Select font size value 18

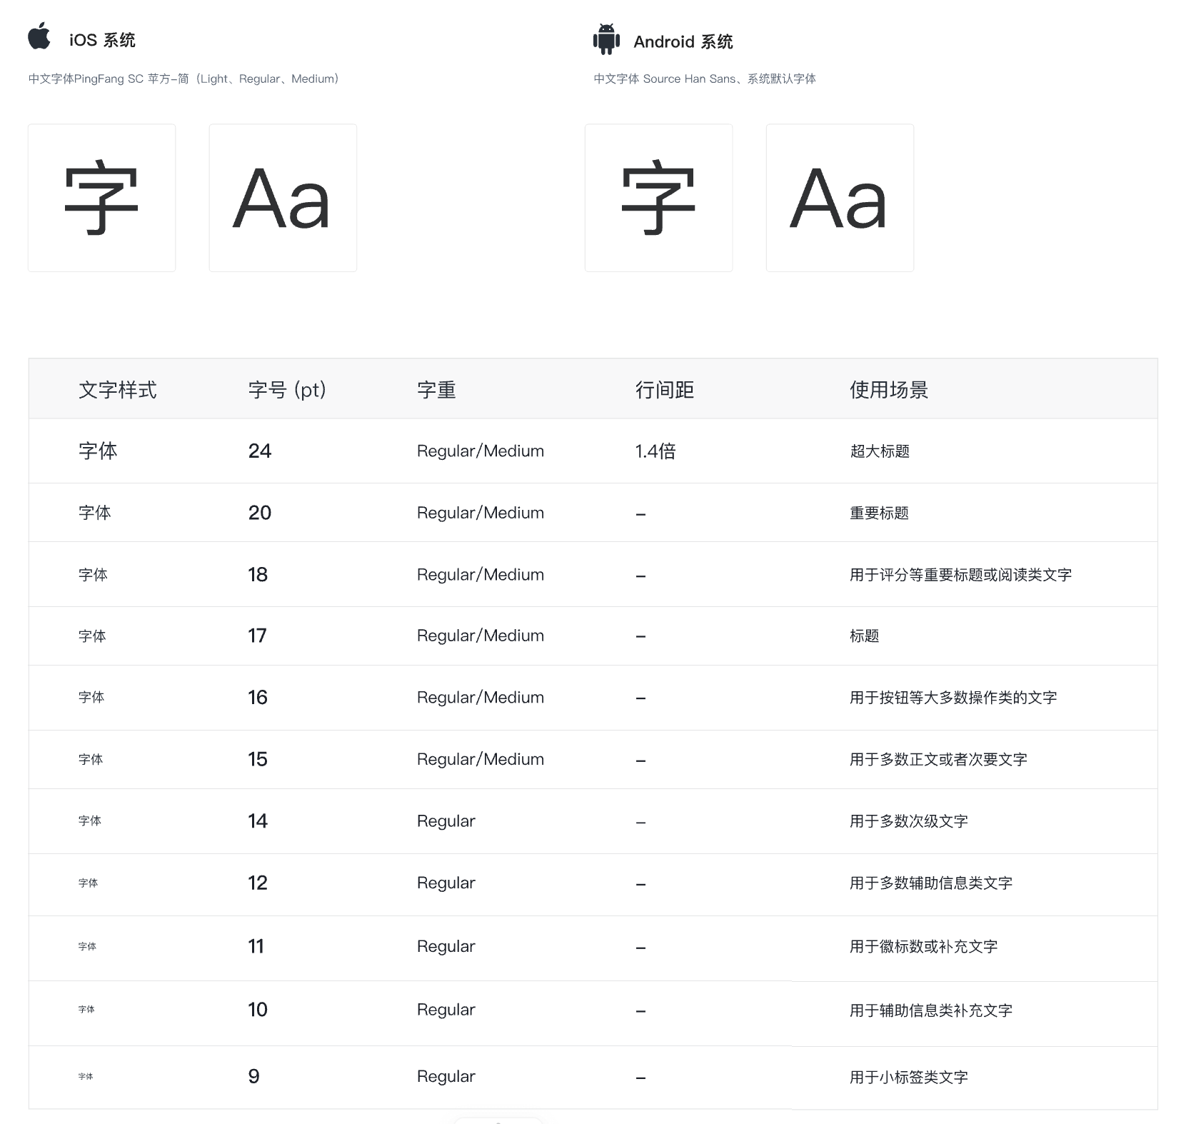pyautogui.click(x=258, y=574)
